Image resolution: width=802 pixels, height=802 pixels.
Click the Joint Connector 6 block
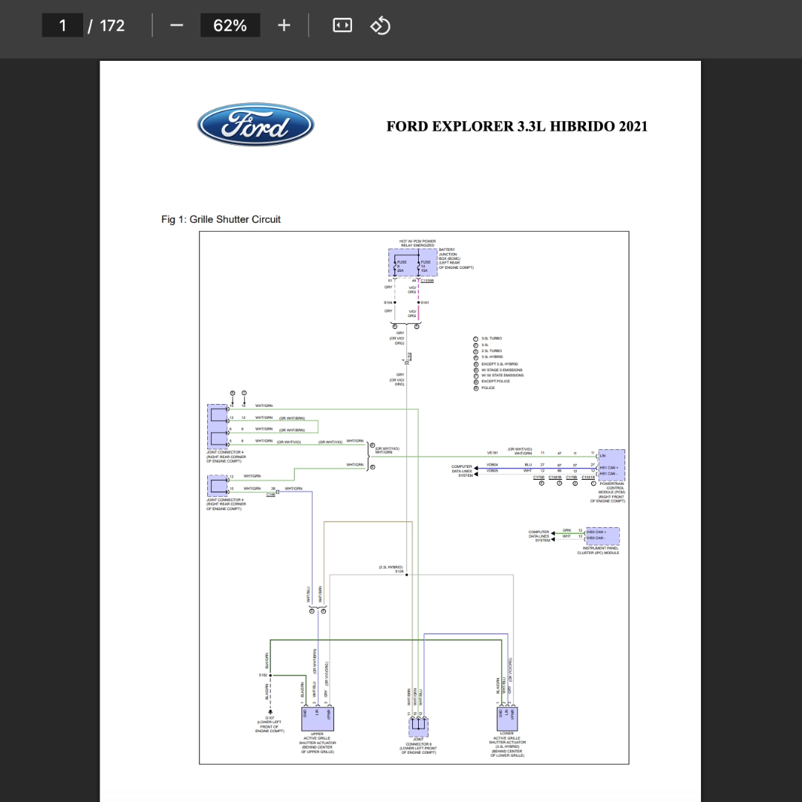click(418, 726)
